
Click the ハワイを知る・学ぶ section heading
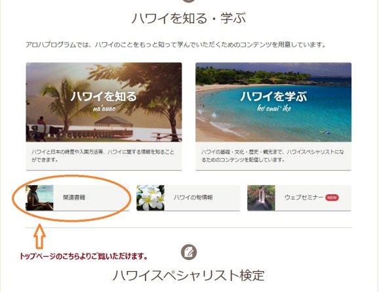click(x=189, y=18)
